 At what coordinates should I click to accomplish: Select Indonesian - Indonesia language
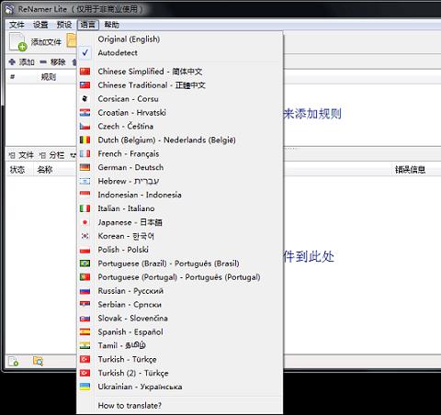click(x=180, y=195)
